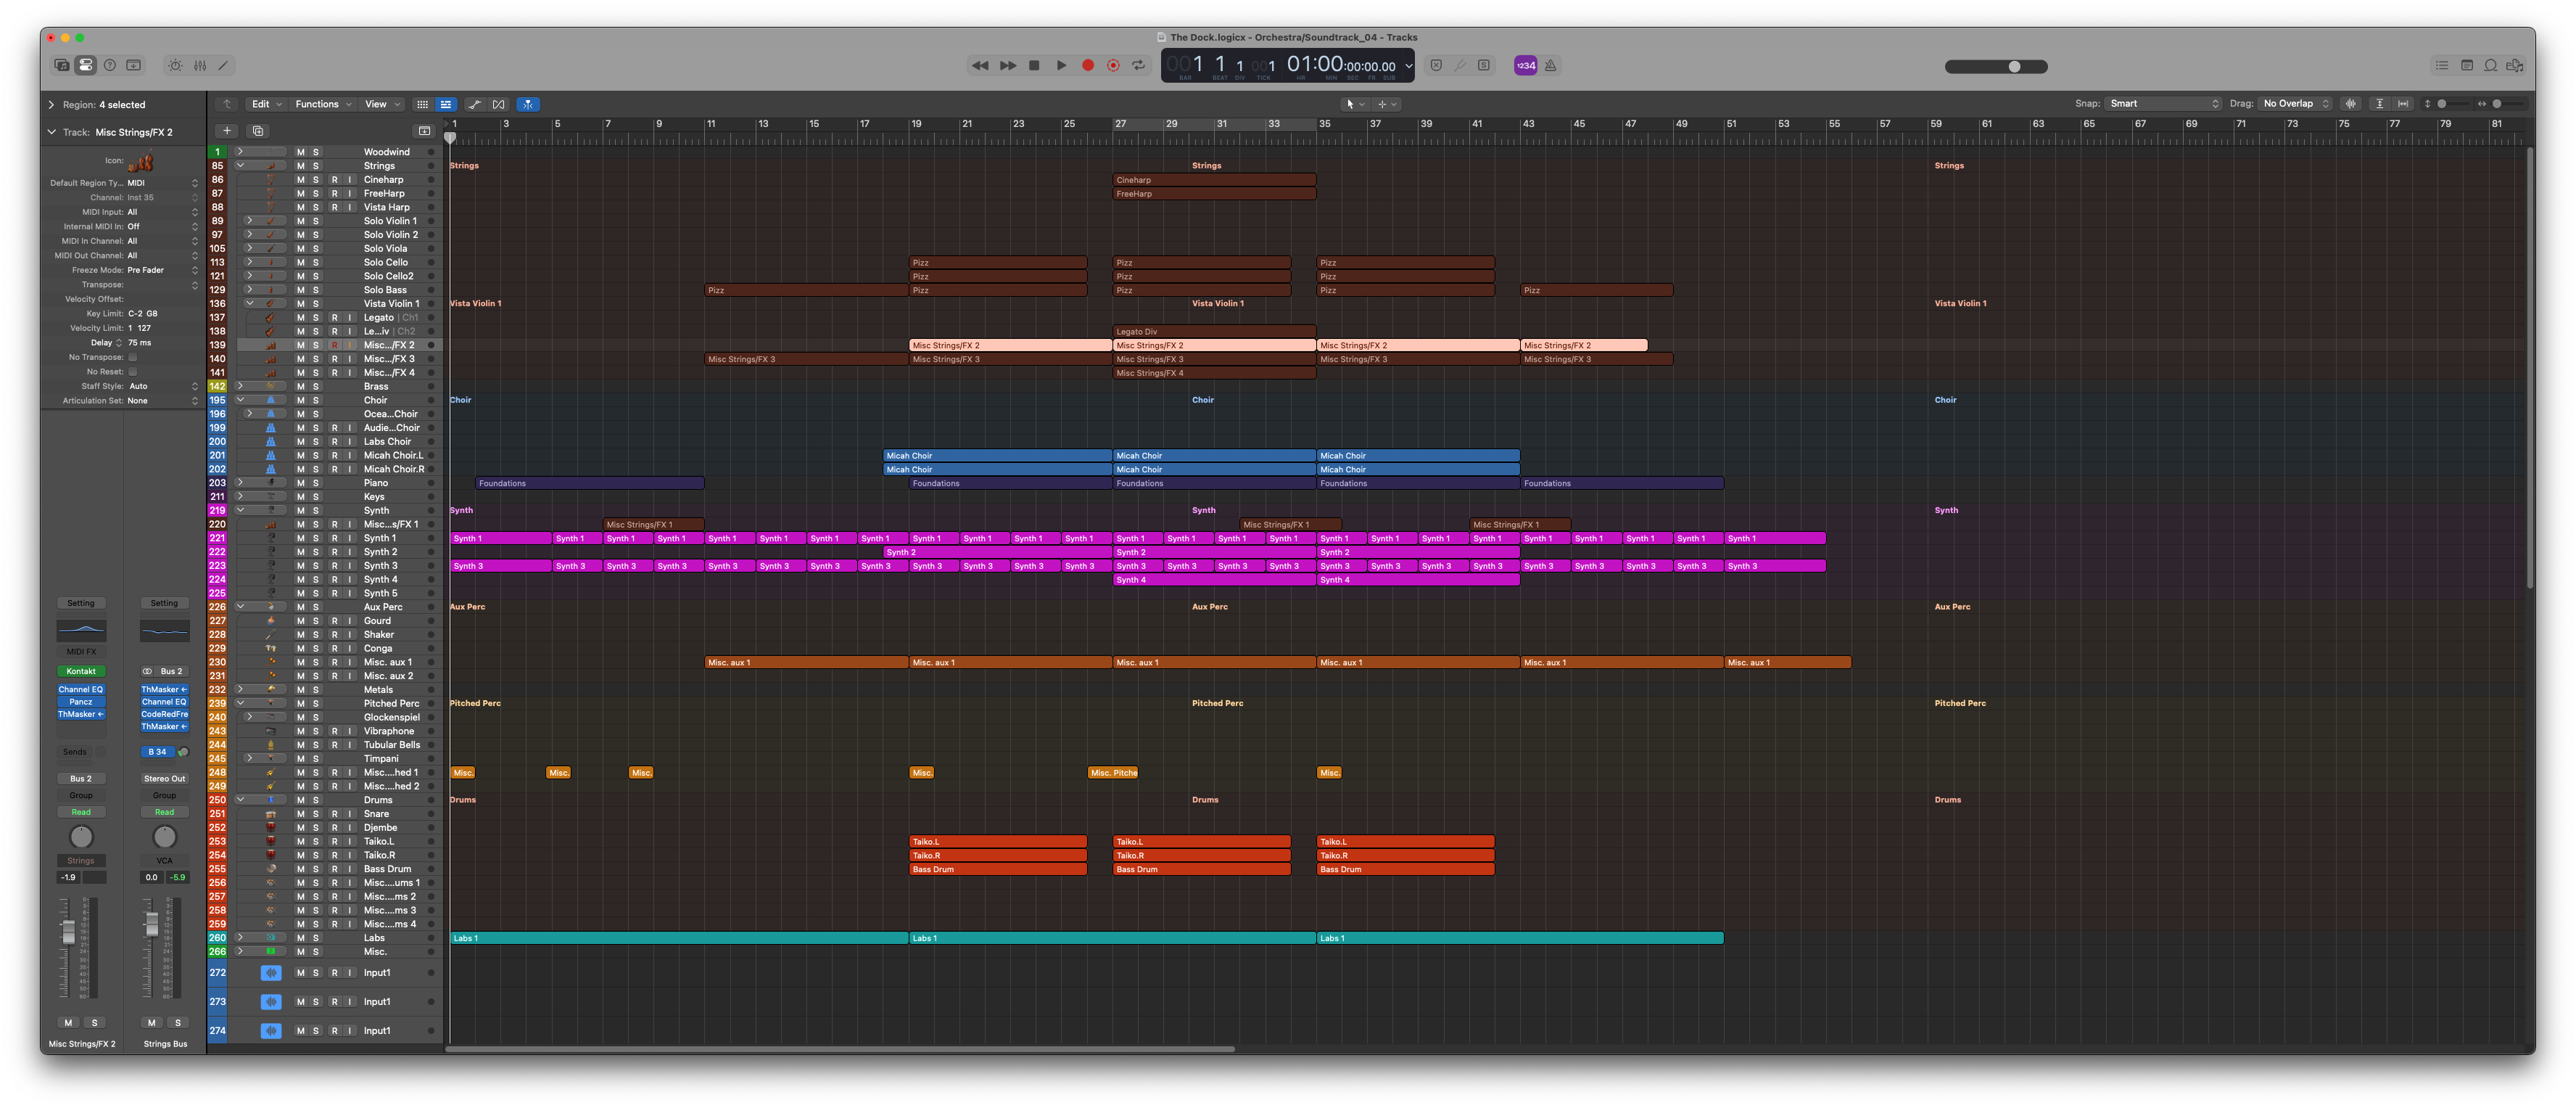Open the Loop Browser icon
The image size is (2576, 1108).
pos(2491,65)
